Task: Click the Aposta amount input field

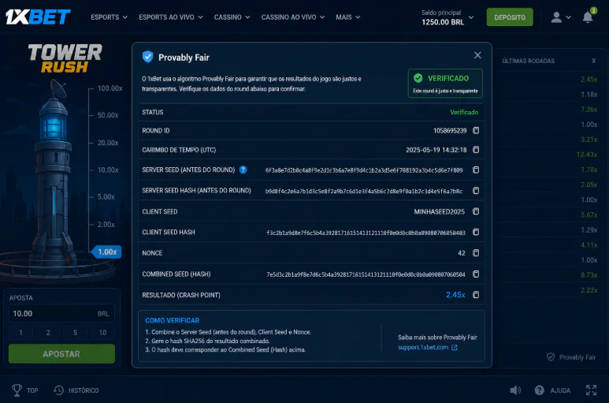Action: 61,314
